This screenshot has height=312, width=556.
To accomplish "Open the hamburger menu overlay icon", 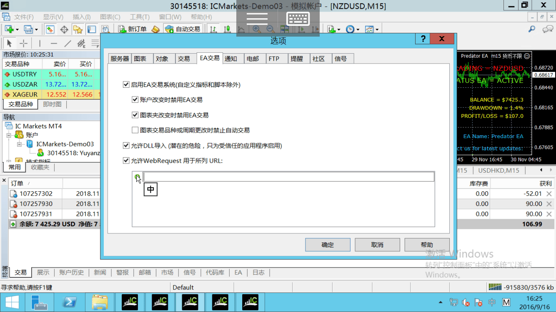I will (257, 18).
